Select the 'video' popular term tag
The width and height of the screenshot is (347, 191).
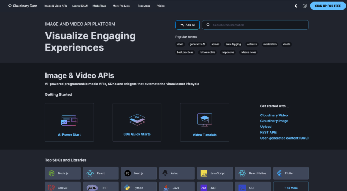click(180, 44)
